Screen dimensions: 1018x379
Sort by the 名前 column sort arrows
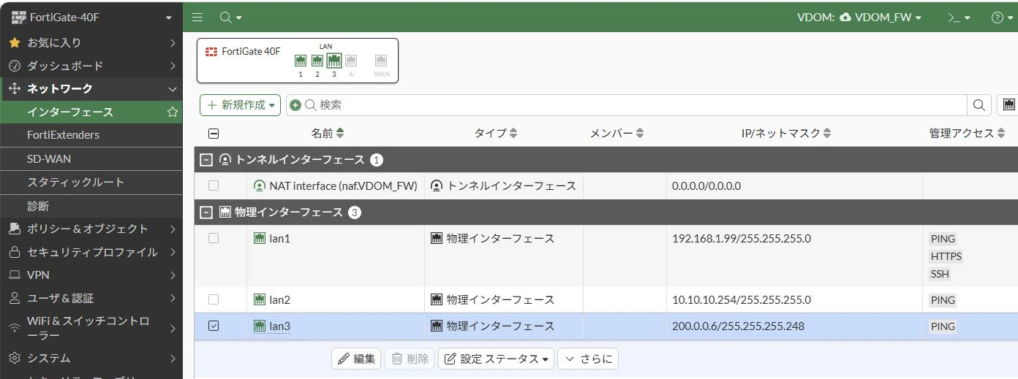[340, 133]
